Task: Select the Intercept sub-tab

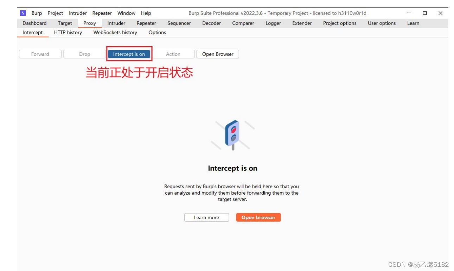Action: [x=33, y=33]
